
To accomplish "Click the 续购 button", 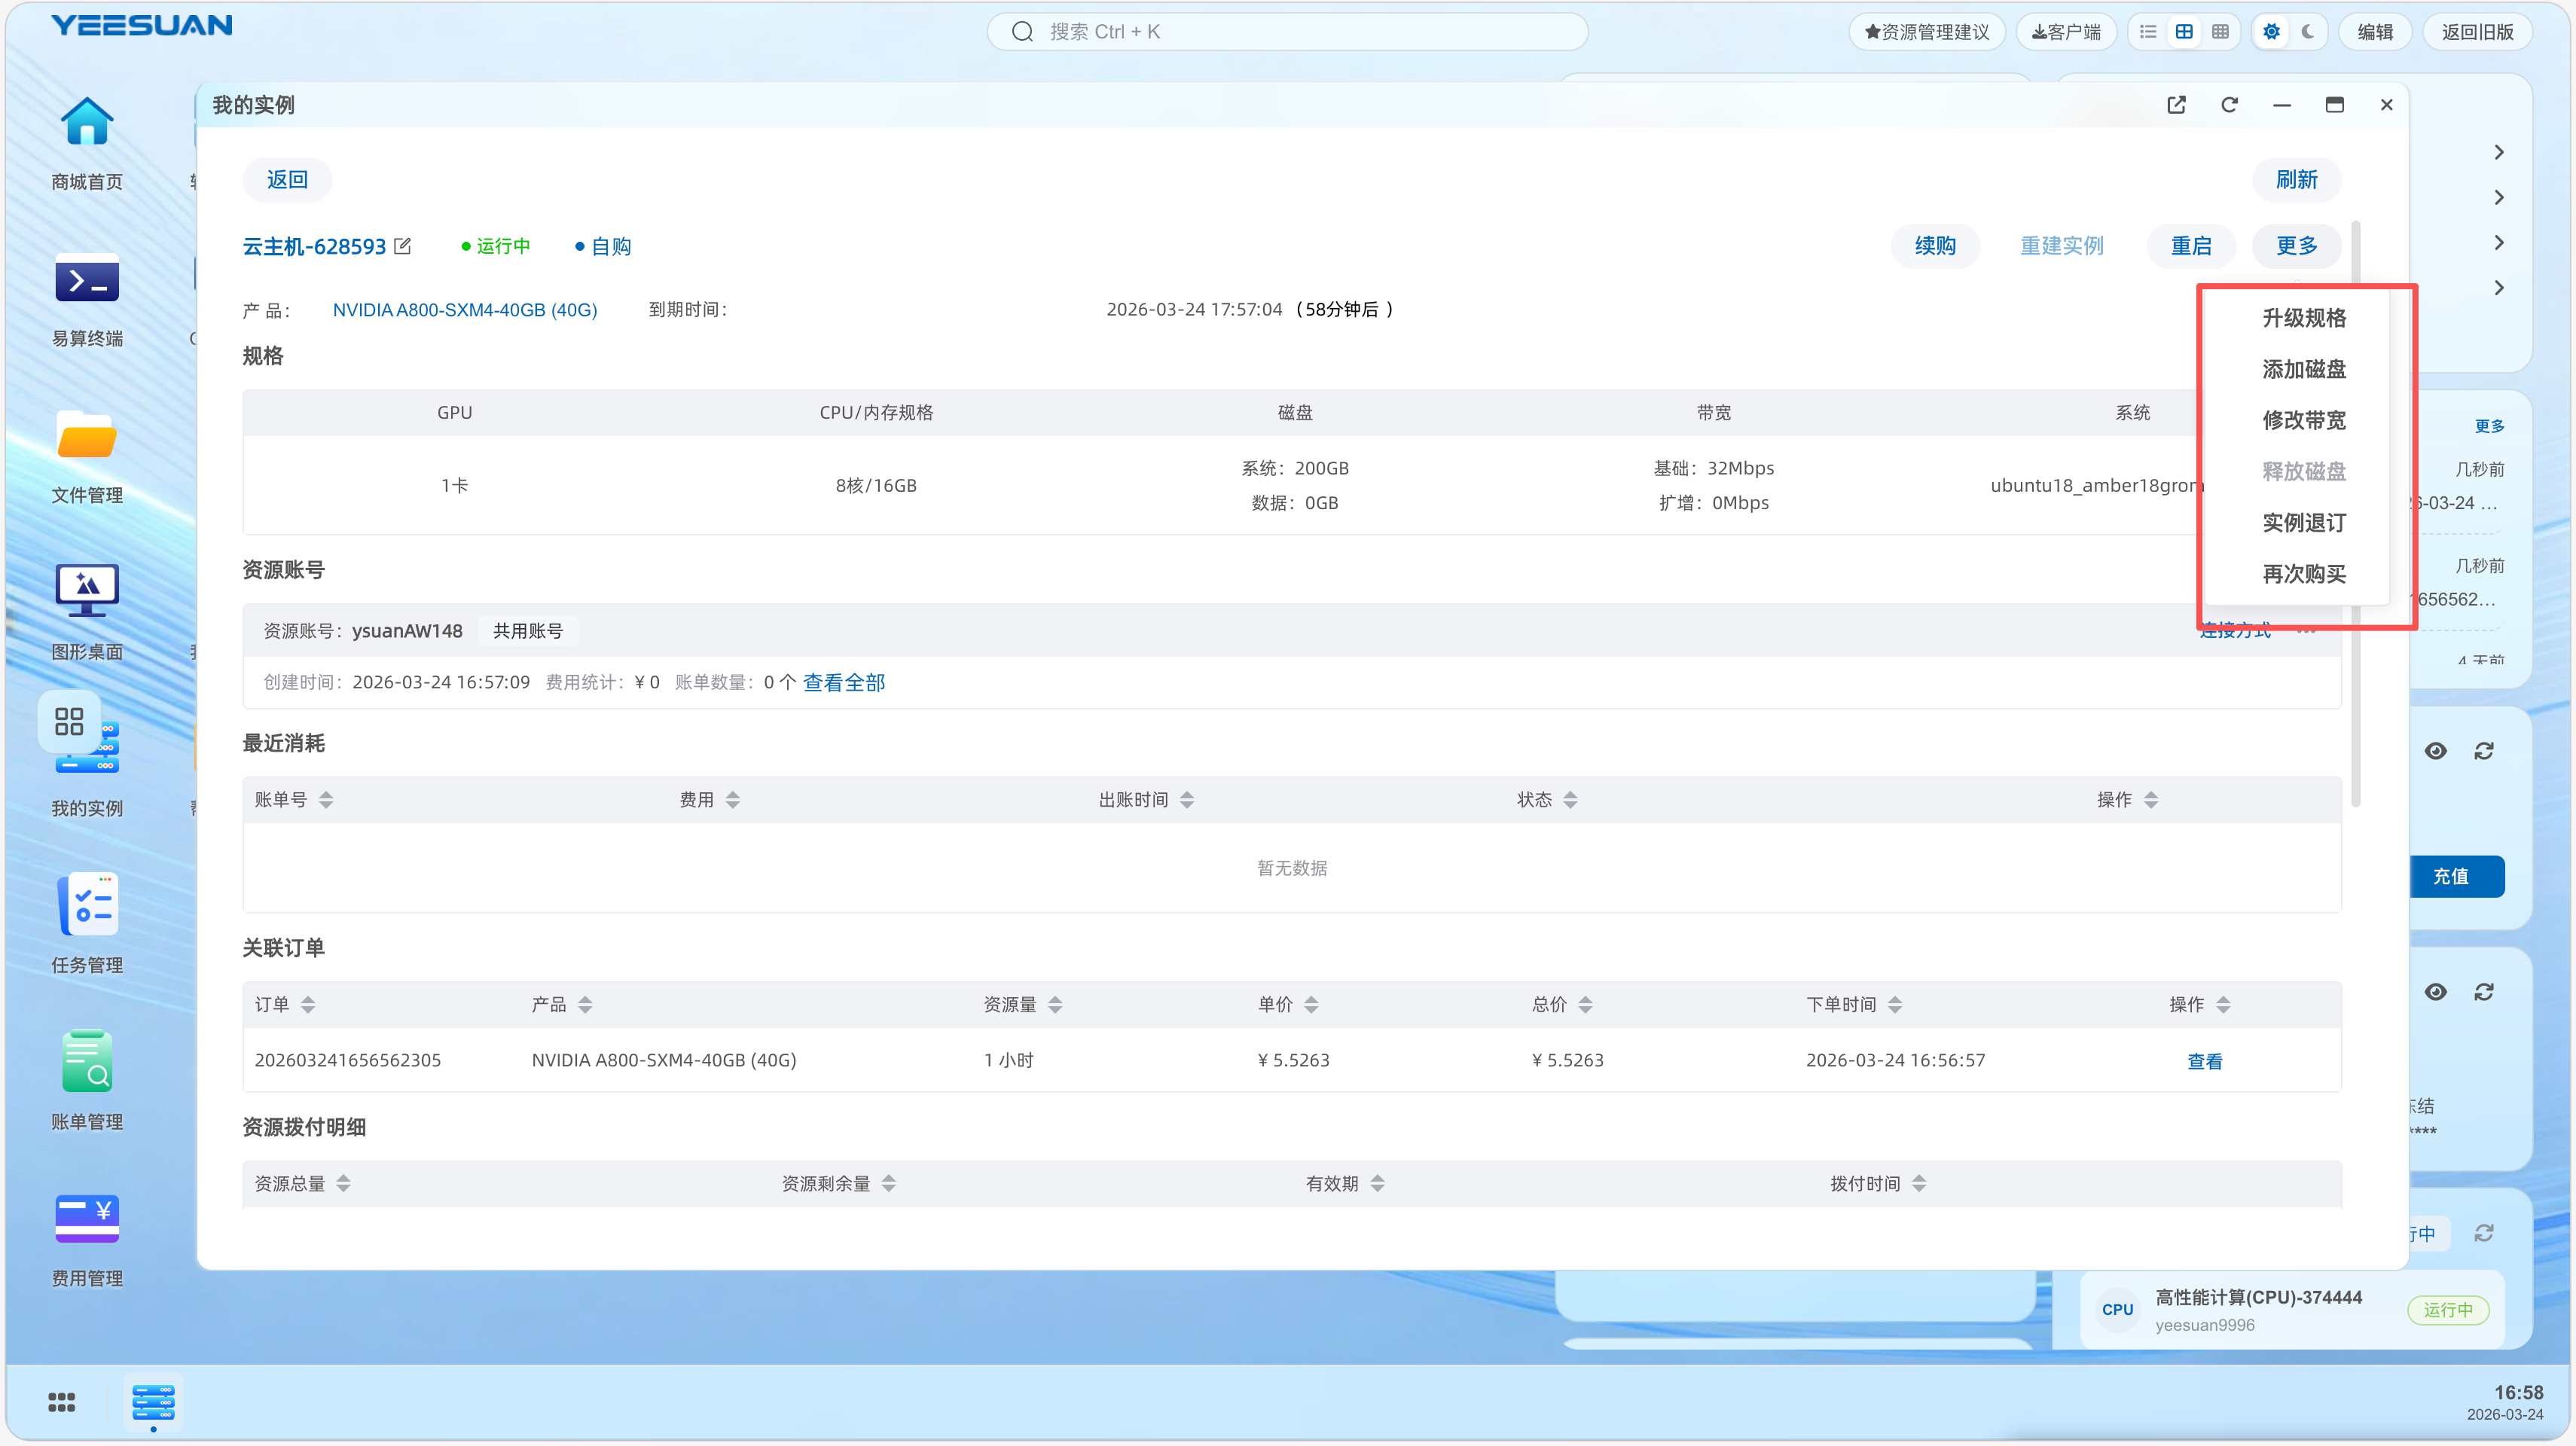I will [1935, 246].
